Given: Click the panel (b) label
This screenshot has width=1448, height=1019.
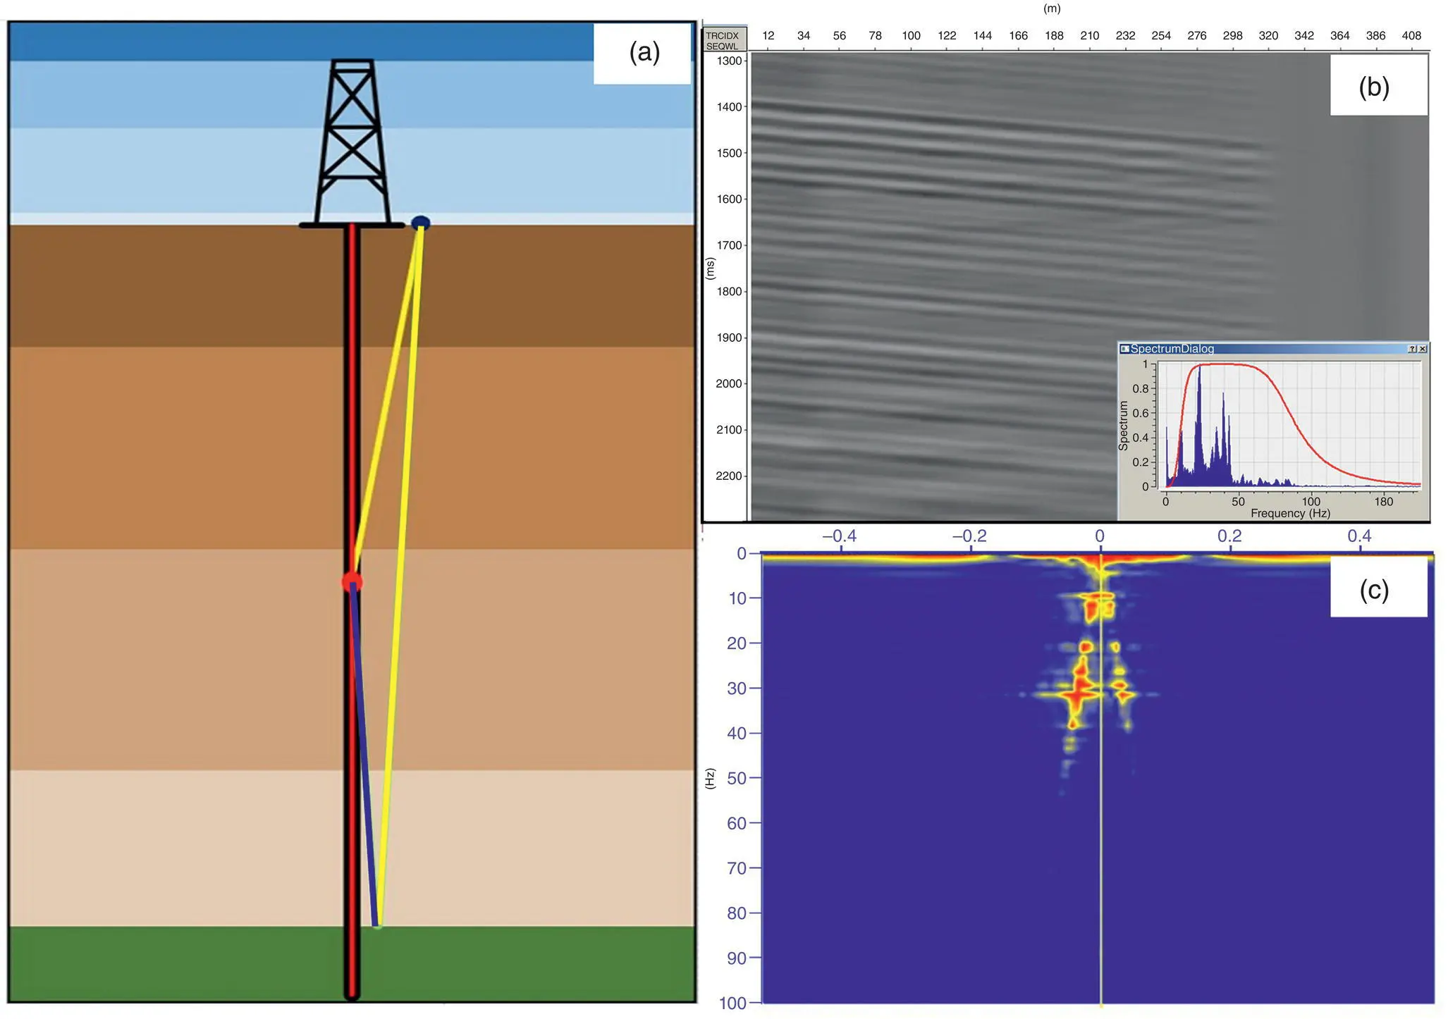Looking at the screenshot, I should [x=1374, y=87].
